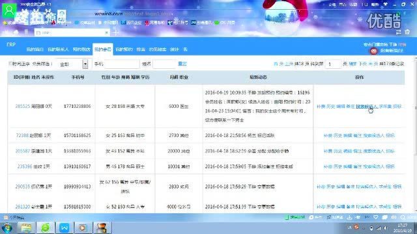Close the ERP browser tab
417x234 pixels.
(106, 32)
